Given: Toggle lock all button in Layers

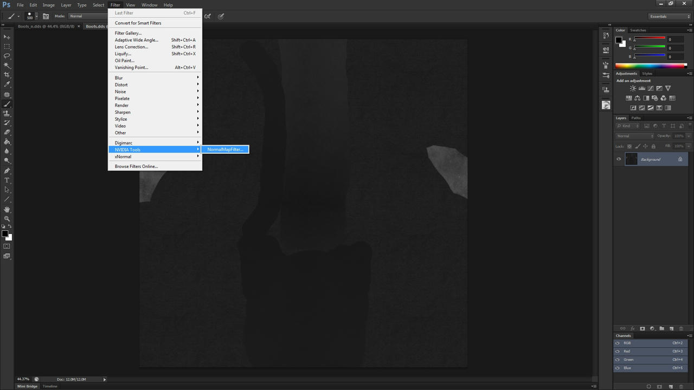Looking at the screenshot, I should click(x=653, y=146).
